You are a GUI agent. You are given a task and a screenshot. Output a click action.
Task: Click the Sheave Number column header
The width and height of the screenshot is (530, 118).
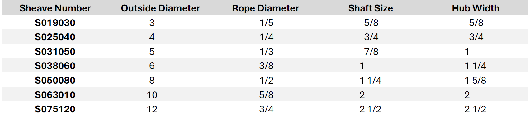pos(55,8)
